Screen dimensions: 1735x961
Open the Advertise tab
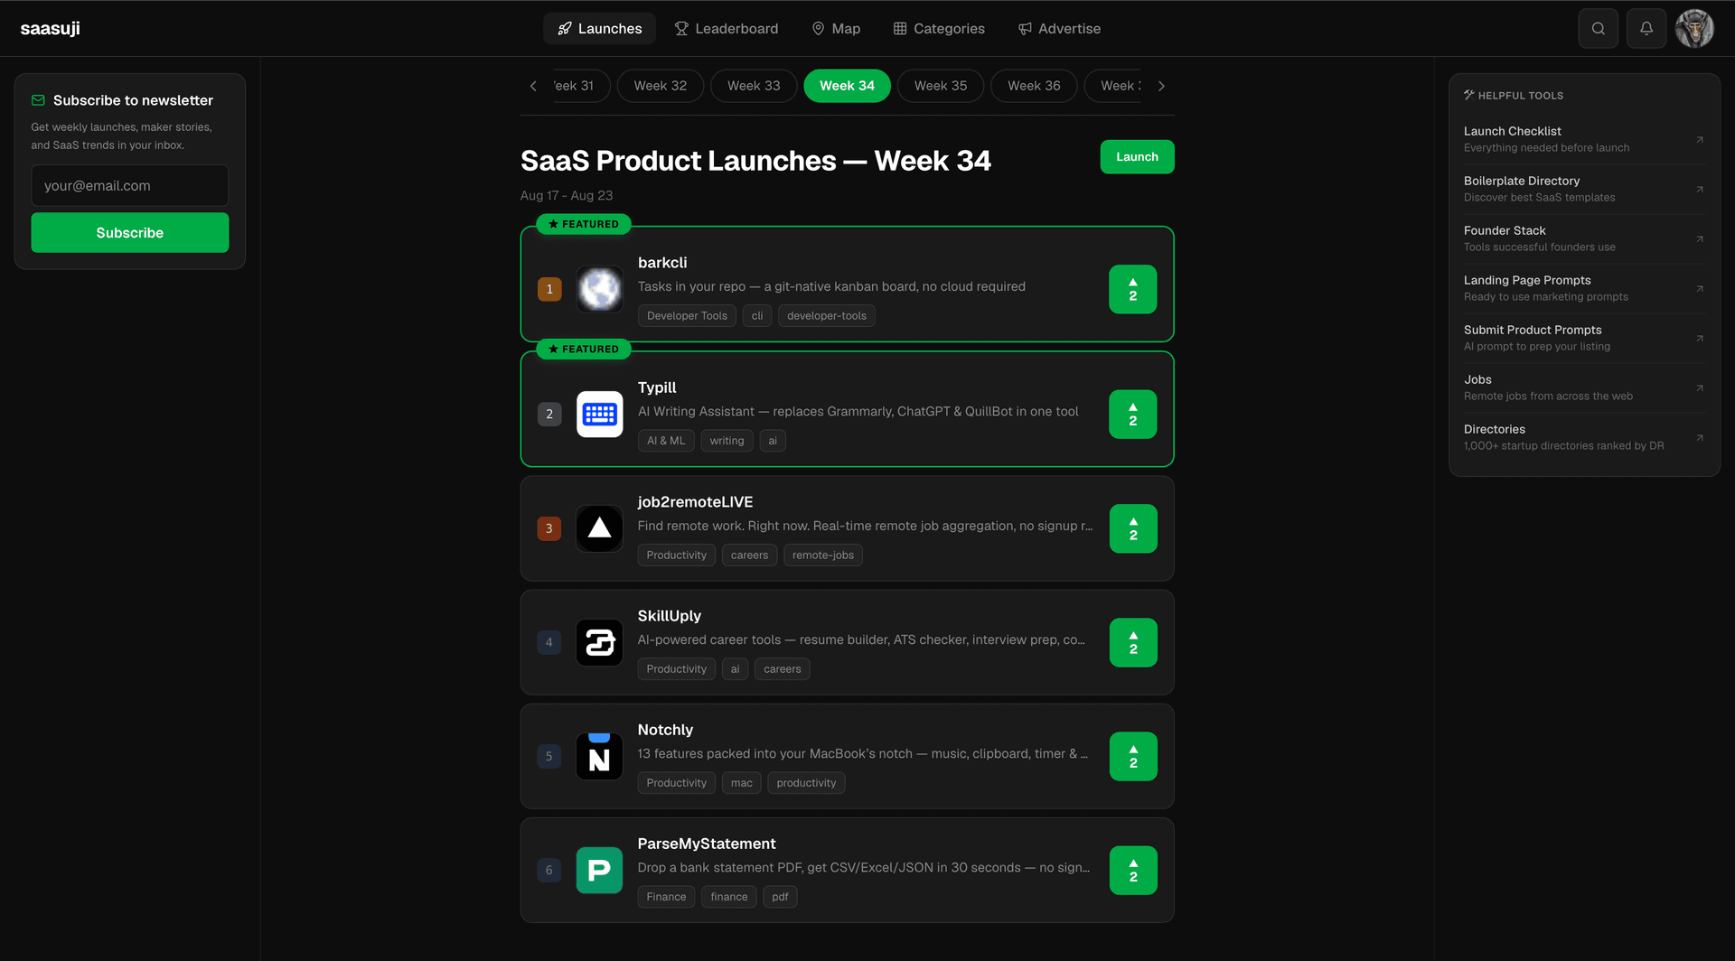click(1060, 29)
